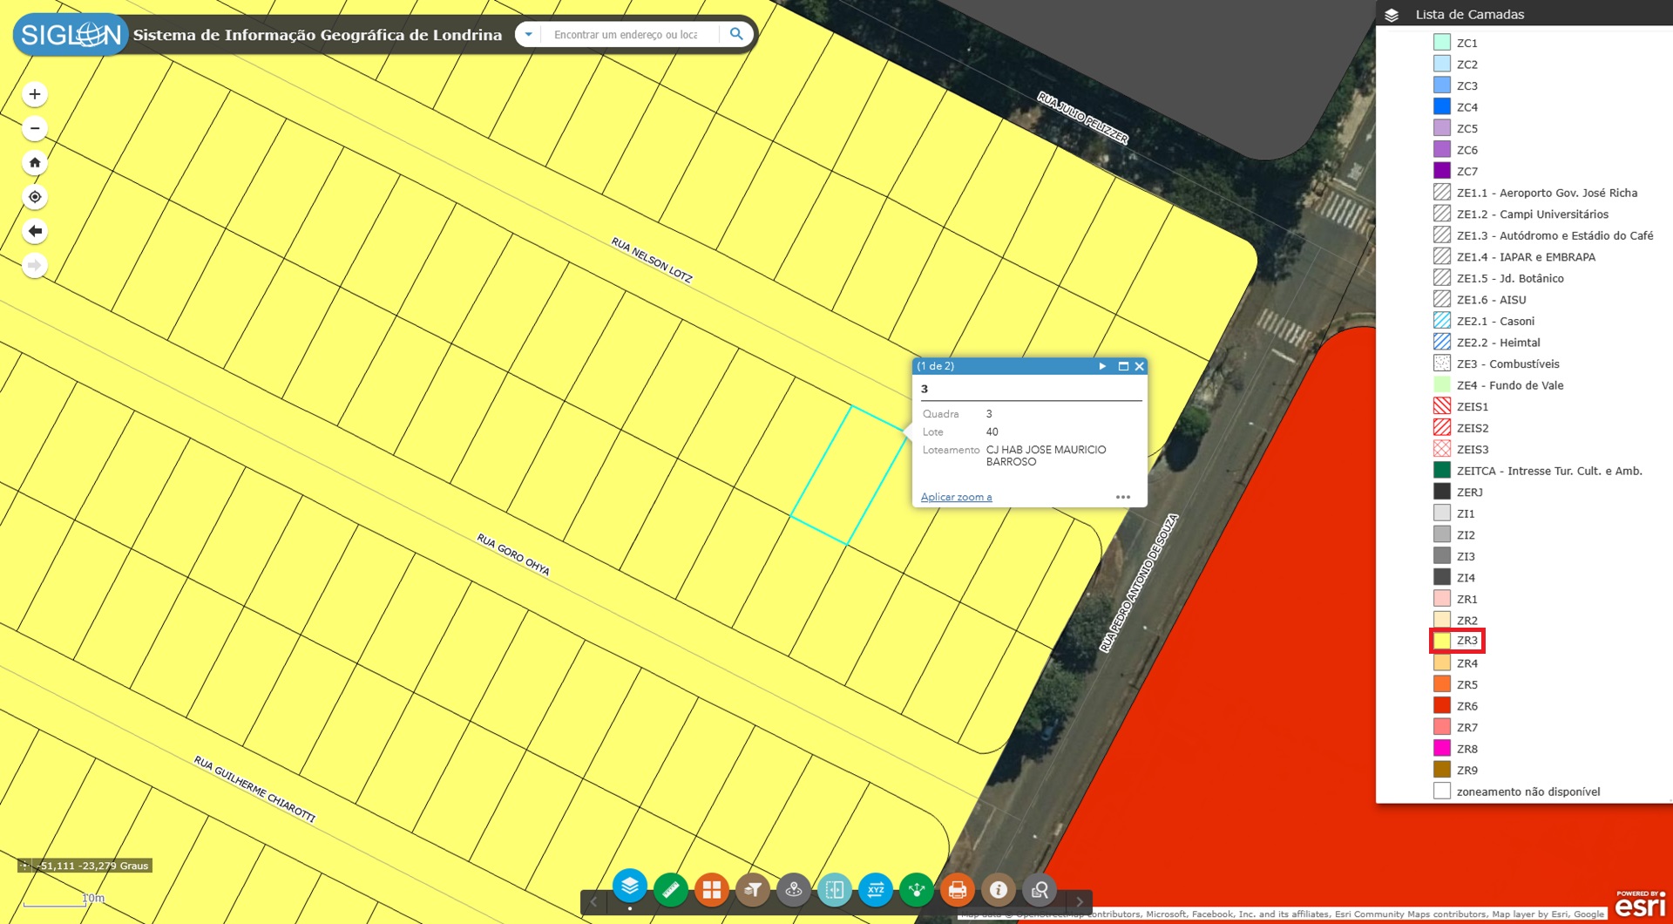Show previous widgets in bottom bar
1673x924 pixels.
[x=594, y=902]
